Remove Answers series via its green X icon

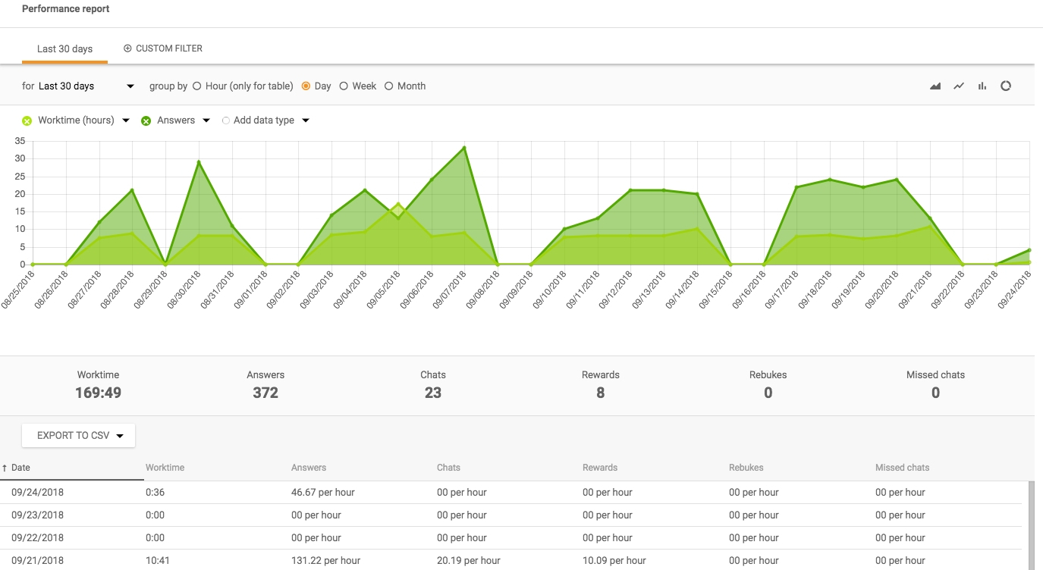(x=146, y=121)
